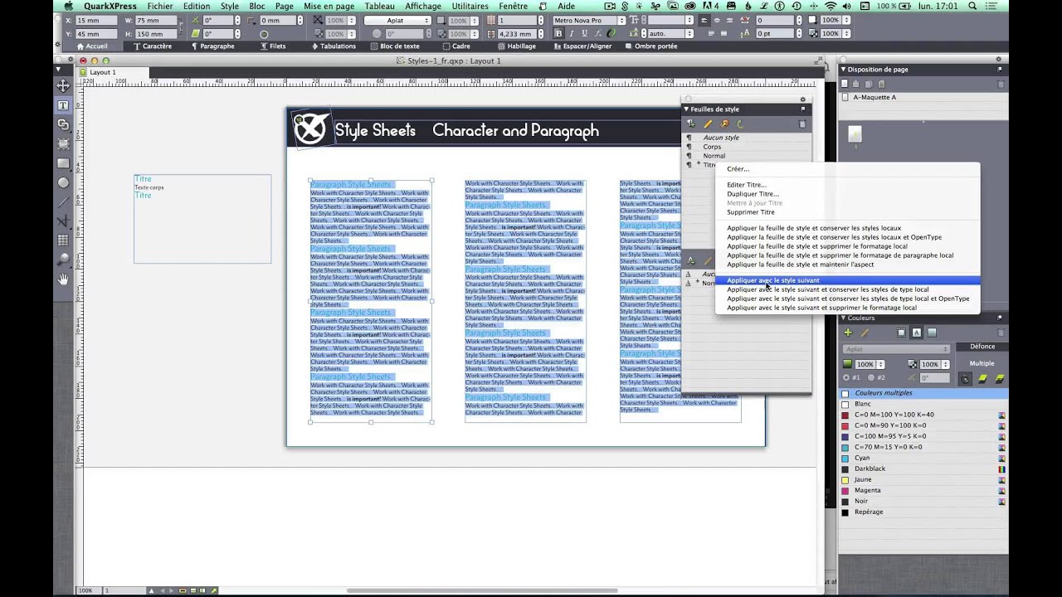Click pencil edit icon in Couleurs panel

[x=865, y=332]
